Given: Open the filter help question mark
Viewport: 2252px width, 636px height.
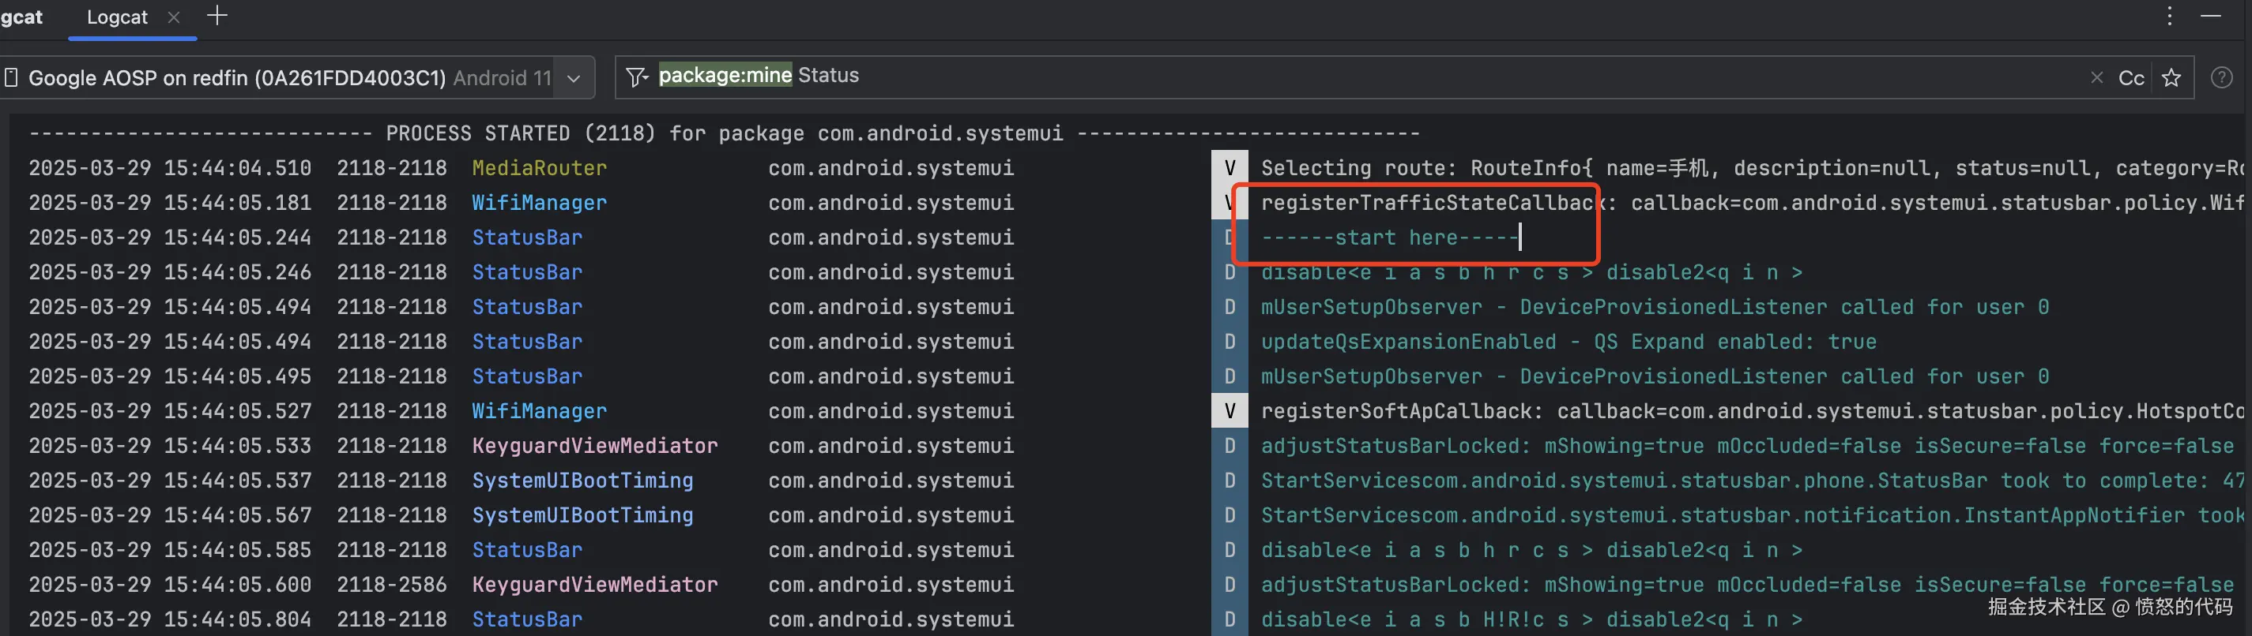Looking at the screenshot, I should (x=2221, y=77).
